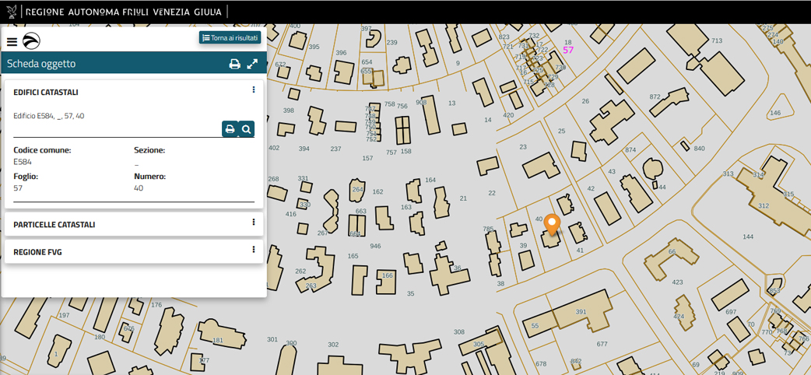The image size is (811, 375).
Task: Open Edifici Catastali options menu
Action: (254, 90)
